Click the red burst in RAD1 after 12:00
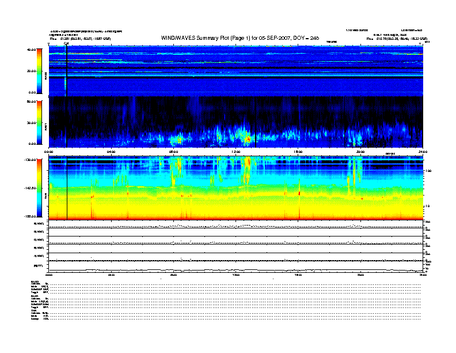This screenshot has height=353, width=456. (248, 139)
